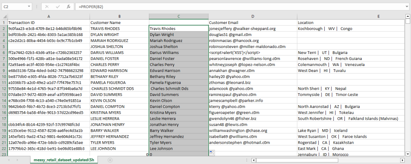The image size is (411, 164).
Task: Select email gwendolyn46 @fisher.biz
Action: [253, 118]
